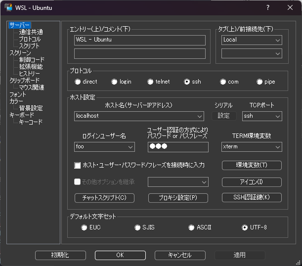302x266 pixels.
Task: Open the empty 前接続先 dropdown
Action: click(x=252, y=53)
